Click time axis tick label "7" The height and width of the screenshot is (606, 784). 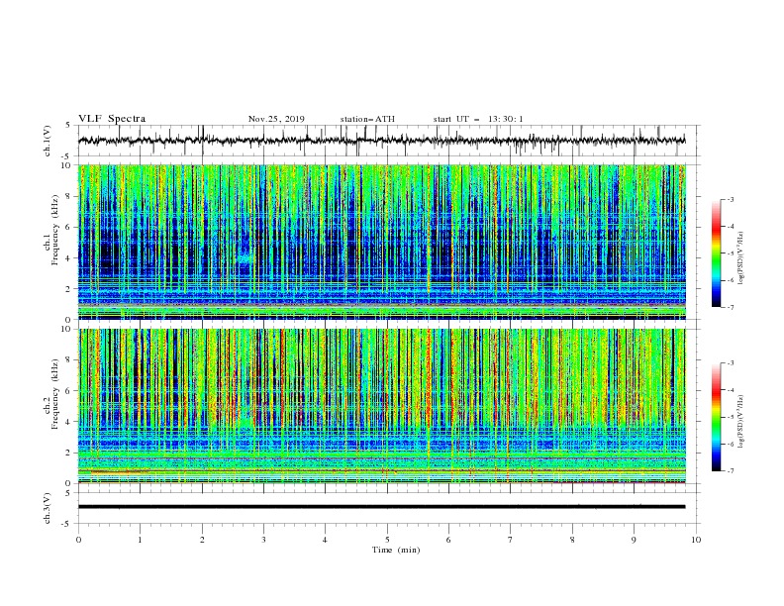pos(510,540)
